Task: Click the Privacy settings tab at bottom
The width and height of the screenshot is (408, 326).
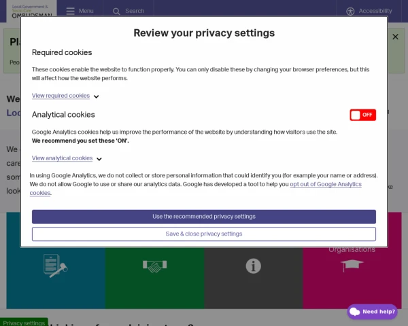Action: pyautogui.click(x=24, y=323)
